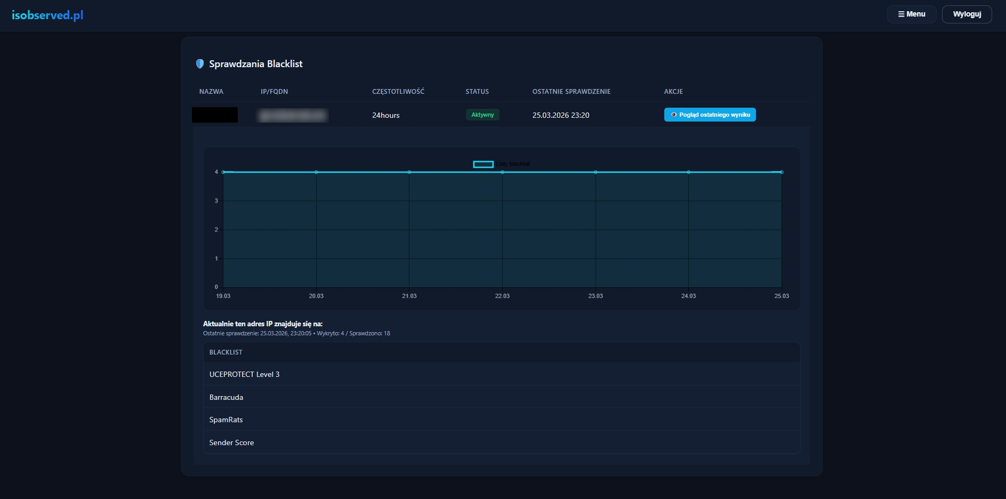The image size is (1006, 499).
Task: Click the shield icon beside Sprawdzania Blacklist
Action: coord(200,64)
